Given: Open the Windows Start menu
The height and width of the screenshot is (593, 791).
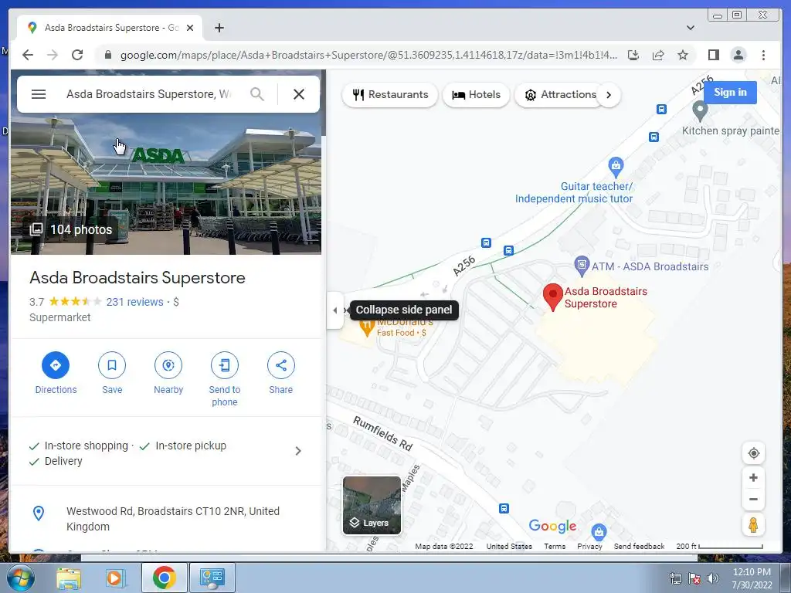Looking at the screenshot, I should [x=20, y=578].
